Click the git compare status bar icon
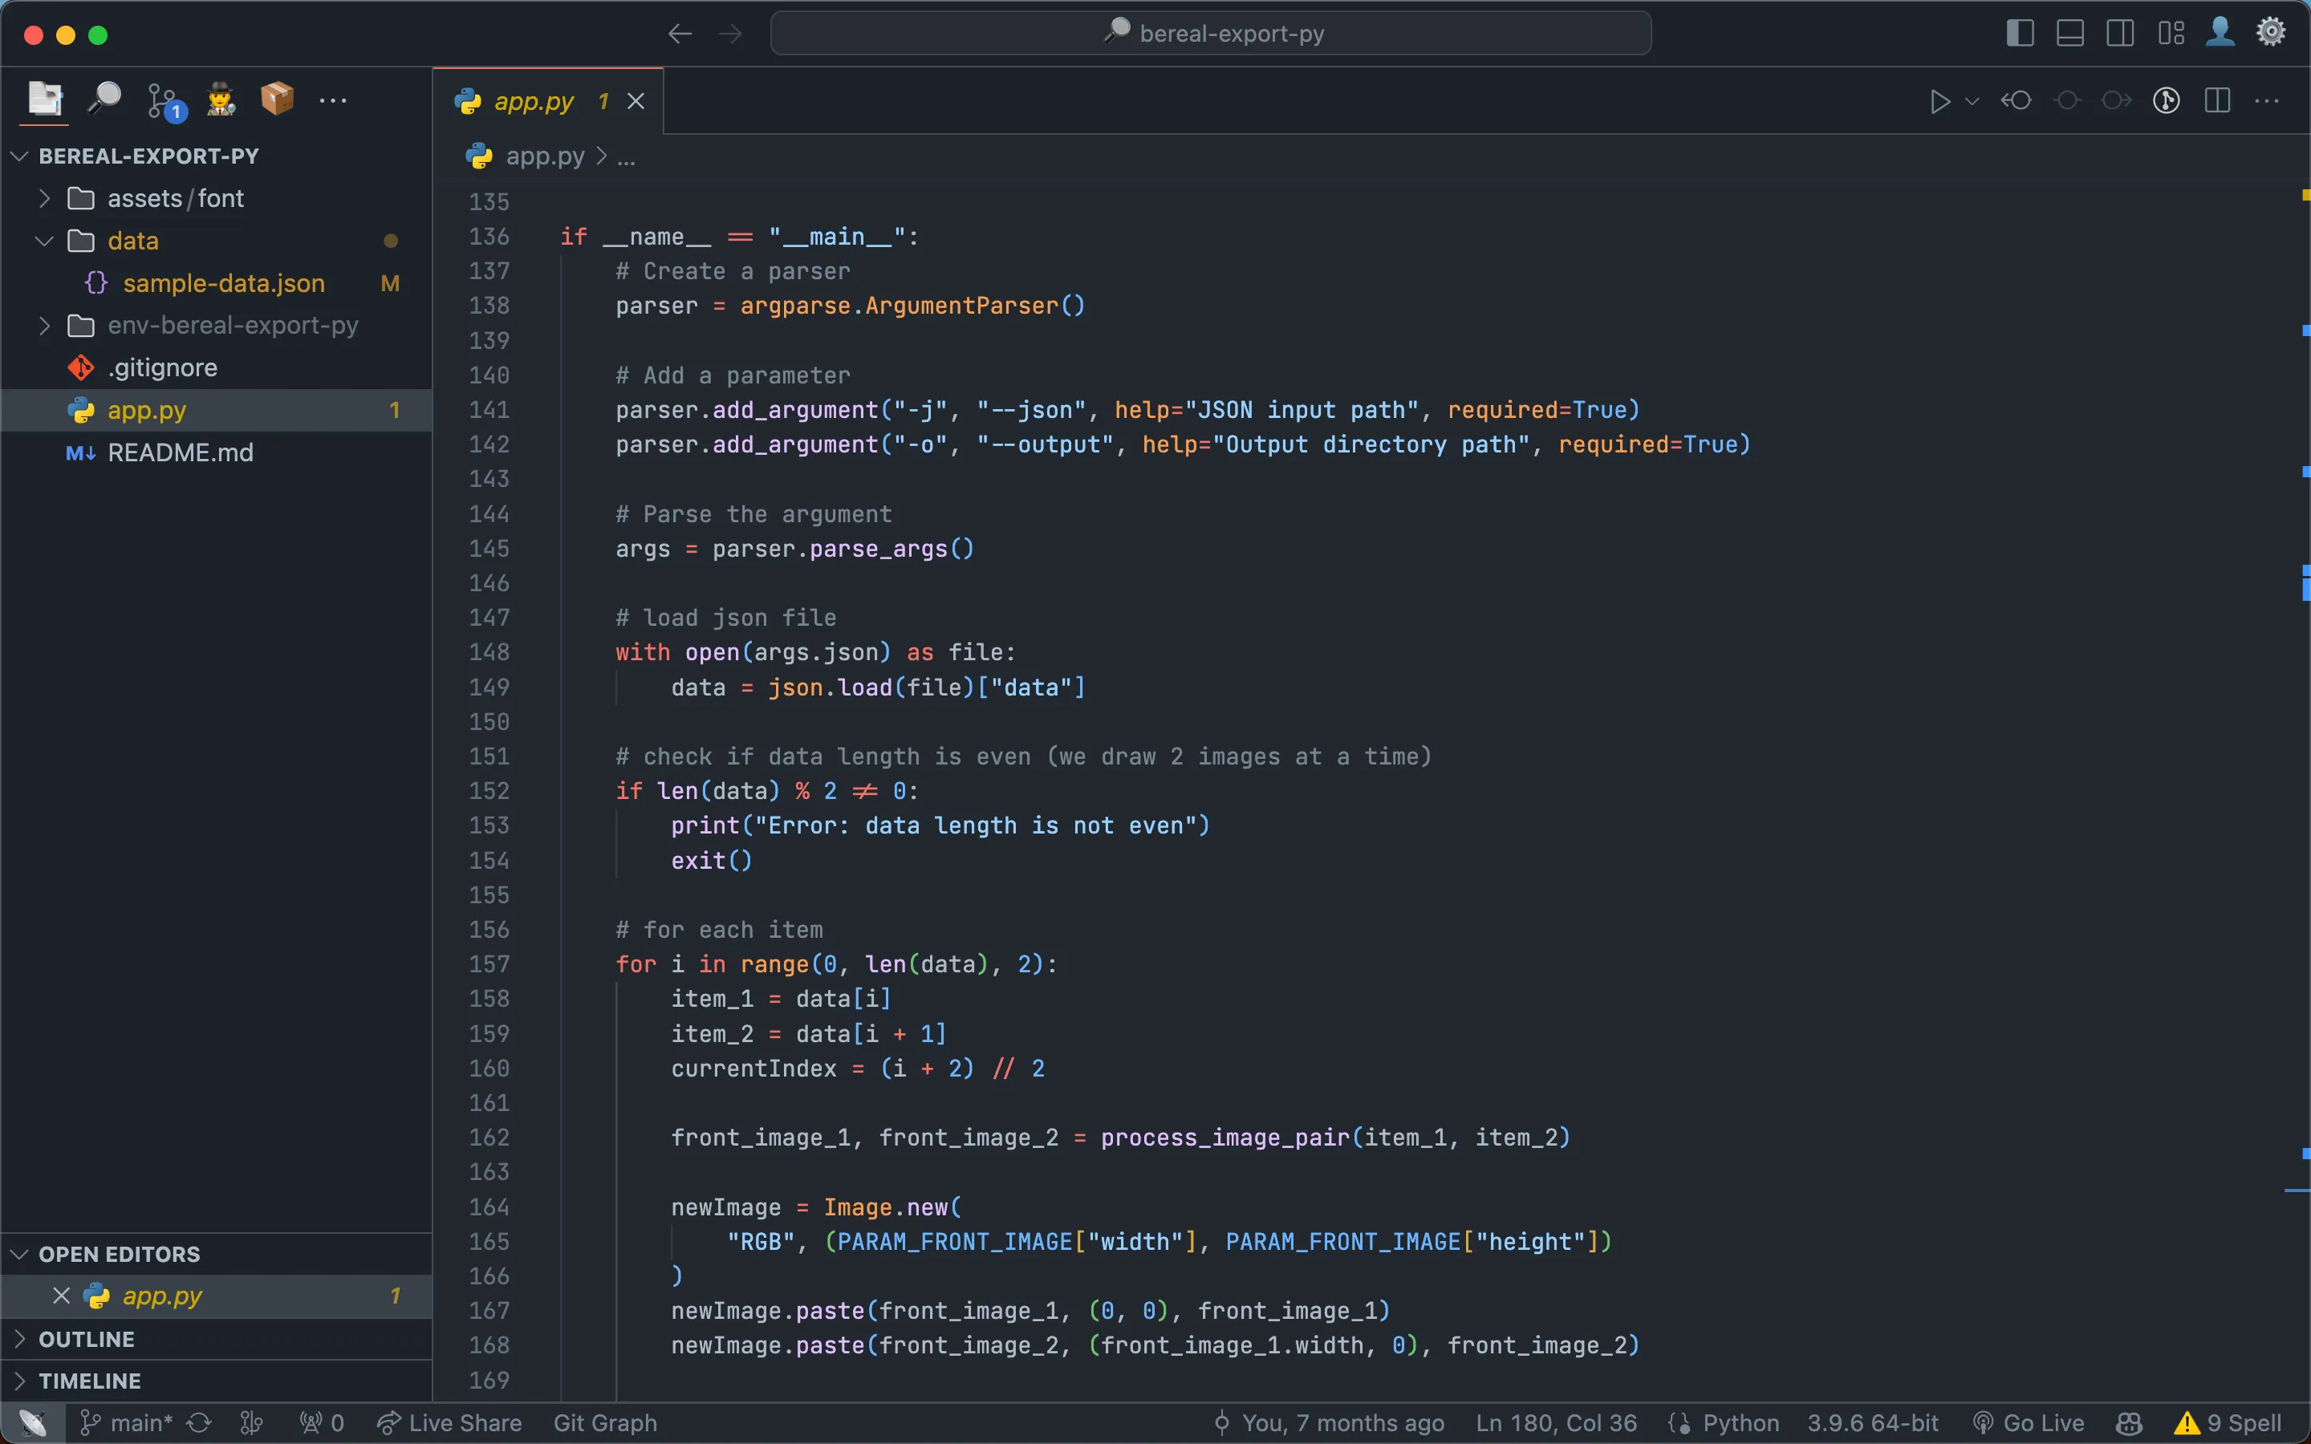Image resolution: width=2311 pixels, height=1444 pixels. [251, 1423]
